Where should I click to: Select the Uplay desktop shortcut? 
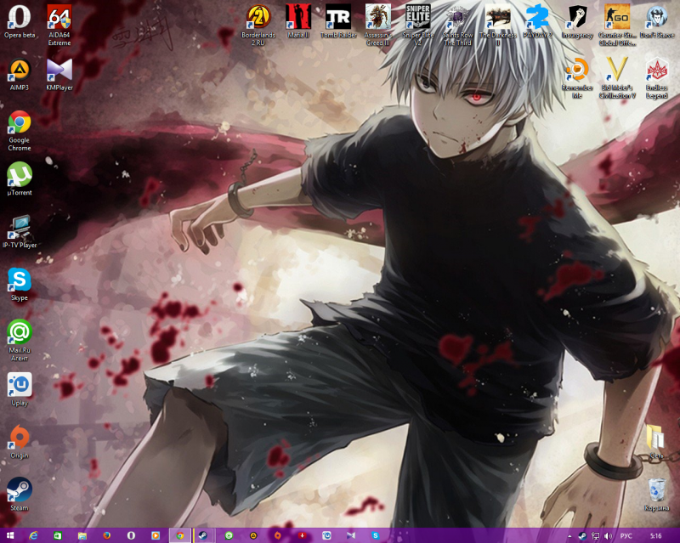click(x=20, y=390)
